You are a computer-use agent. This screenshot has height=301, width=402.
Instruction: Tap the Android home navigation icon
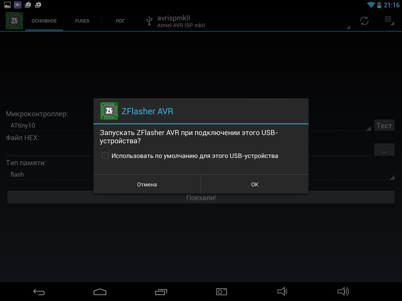click(x=100, y=292)
